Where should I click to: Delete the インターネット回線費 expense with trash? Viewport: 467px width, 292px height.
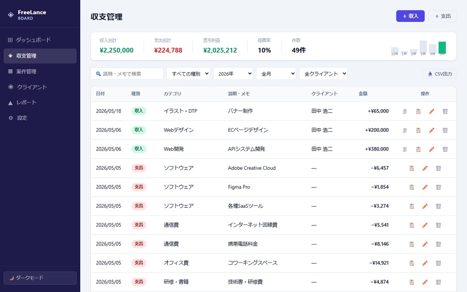438,225
